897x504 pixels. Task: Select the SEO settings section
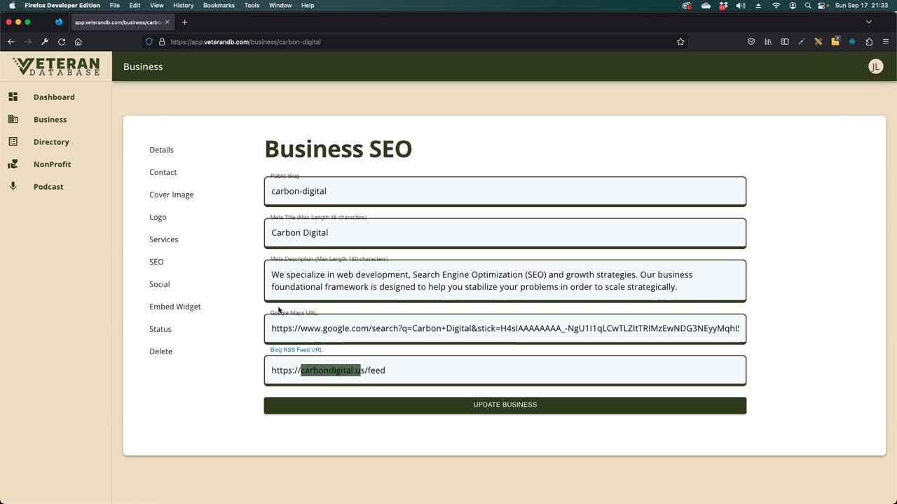pos(156,262)
